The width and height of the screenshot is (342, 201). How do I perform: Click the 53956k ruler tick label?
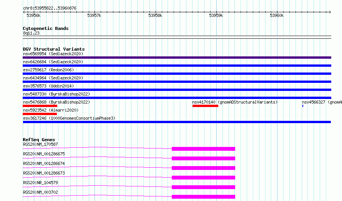(33, 15)
